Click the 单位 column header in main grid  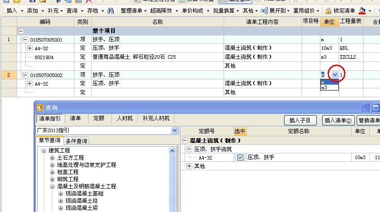click(x=329, y=22)
